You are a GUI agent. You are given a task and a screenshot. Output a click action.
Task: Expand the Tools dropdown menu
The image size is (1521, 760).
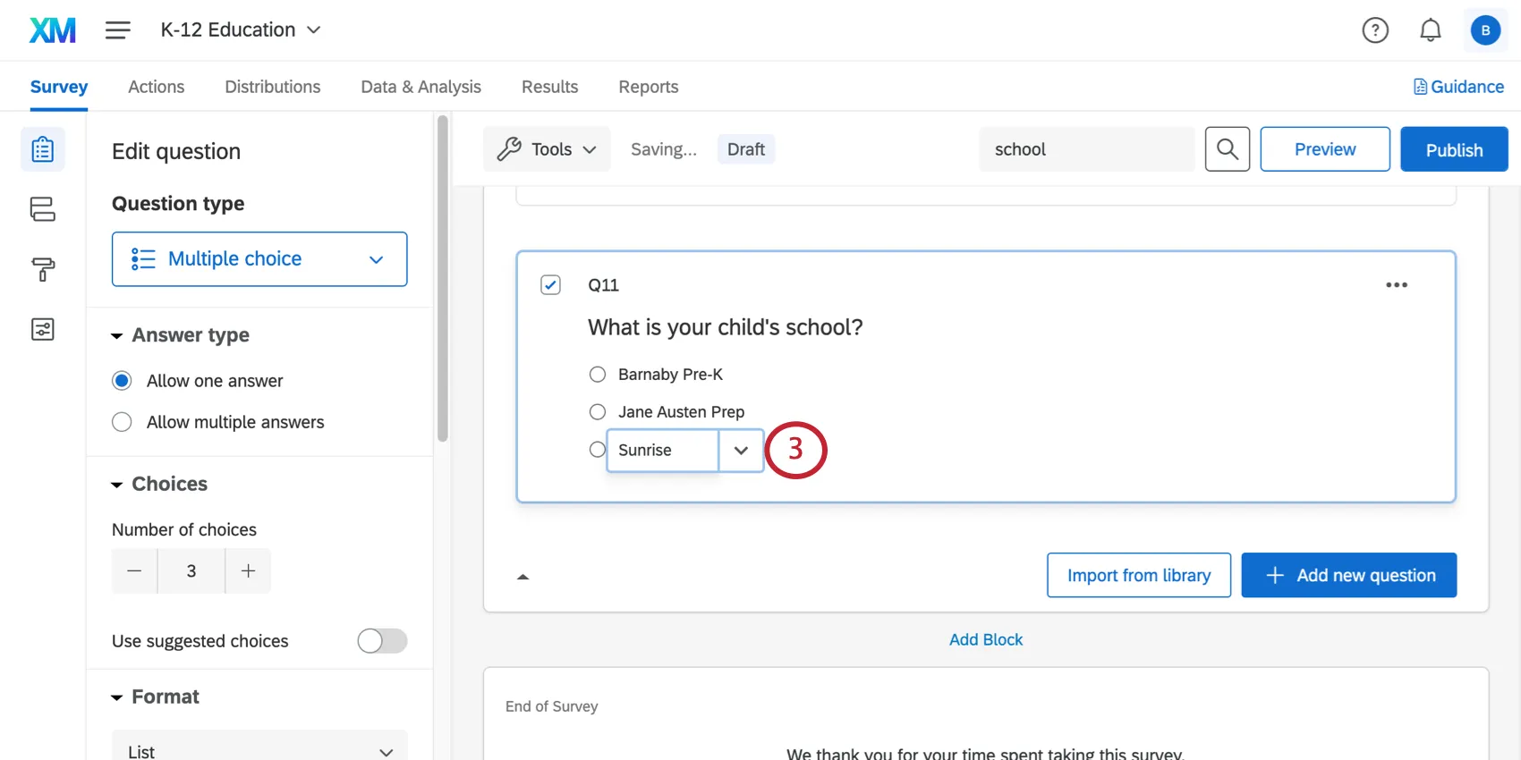point(547,149)
